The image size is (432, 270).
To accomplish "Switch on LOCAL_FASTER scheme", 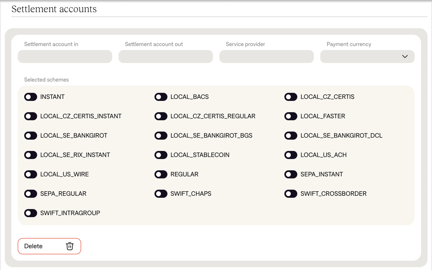I will tap(291, 116).
